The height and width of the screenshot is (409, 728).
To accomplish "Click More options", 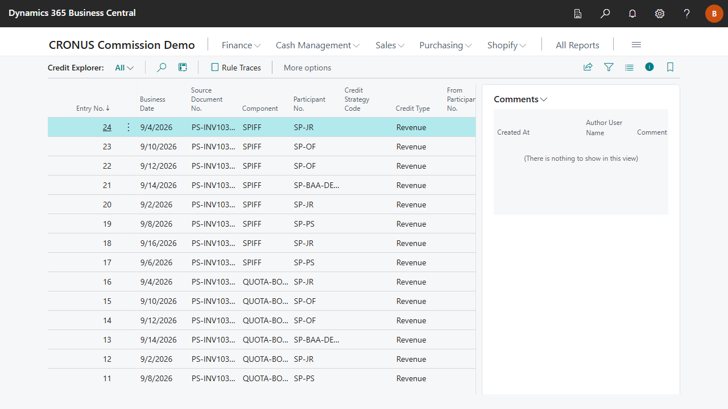I will pos(307,68).
